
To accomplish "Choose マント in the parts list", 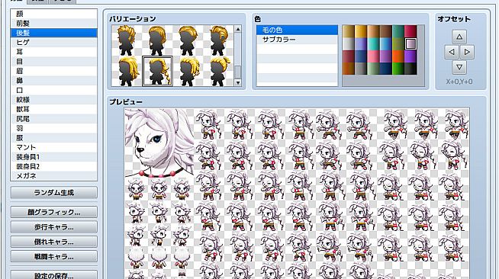I will click(x=53, y=147).
